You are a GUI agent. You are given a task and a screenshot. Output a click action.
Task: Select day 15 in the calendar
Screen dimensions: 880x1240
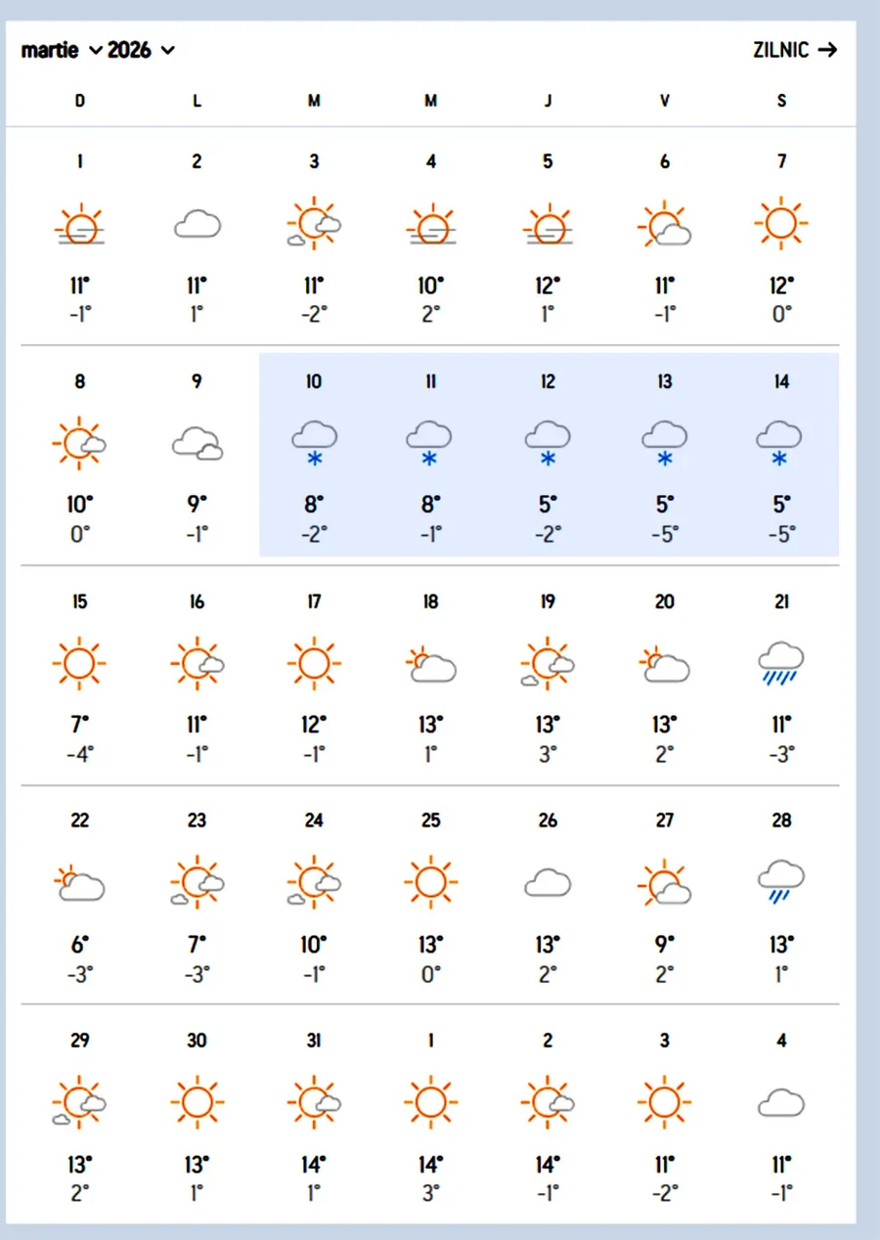80,602
